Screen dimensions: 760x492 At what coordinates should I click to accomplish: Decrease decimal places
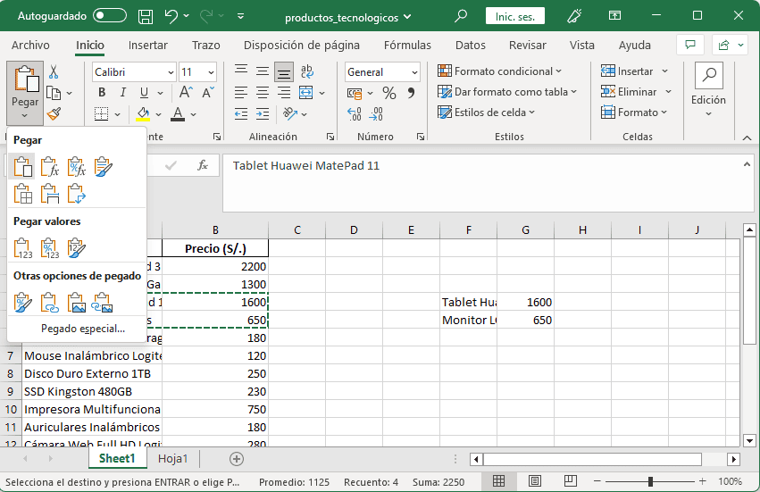pos(376,114)
